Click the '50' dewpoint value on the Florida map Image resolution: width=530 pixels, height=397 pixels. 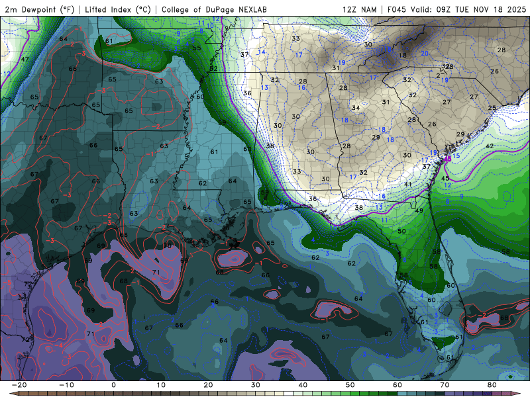(x=401, y=231)
